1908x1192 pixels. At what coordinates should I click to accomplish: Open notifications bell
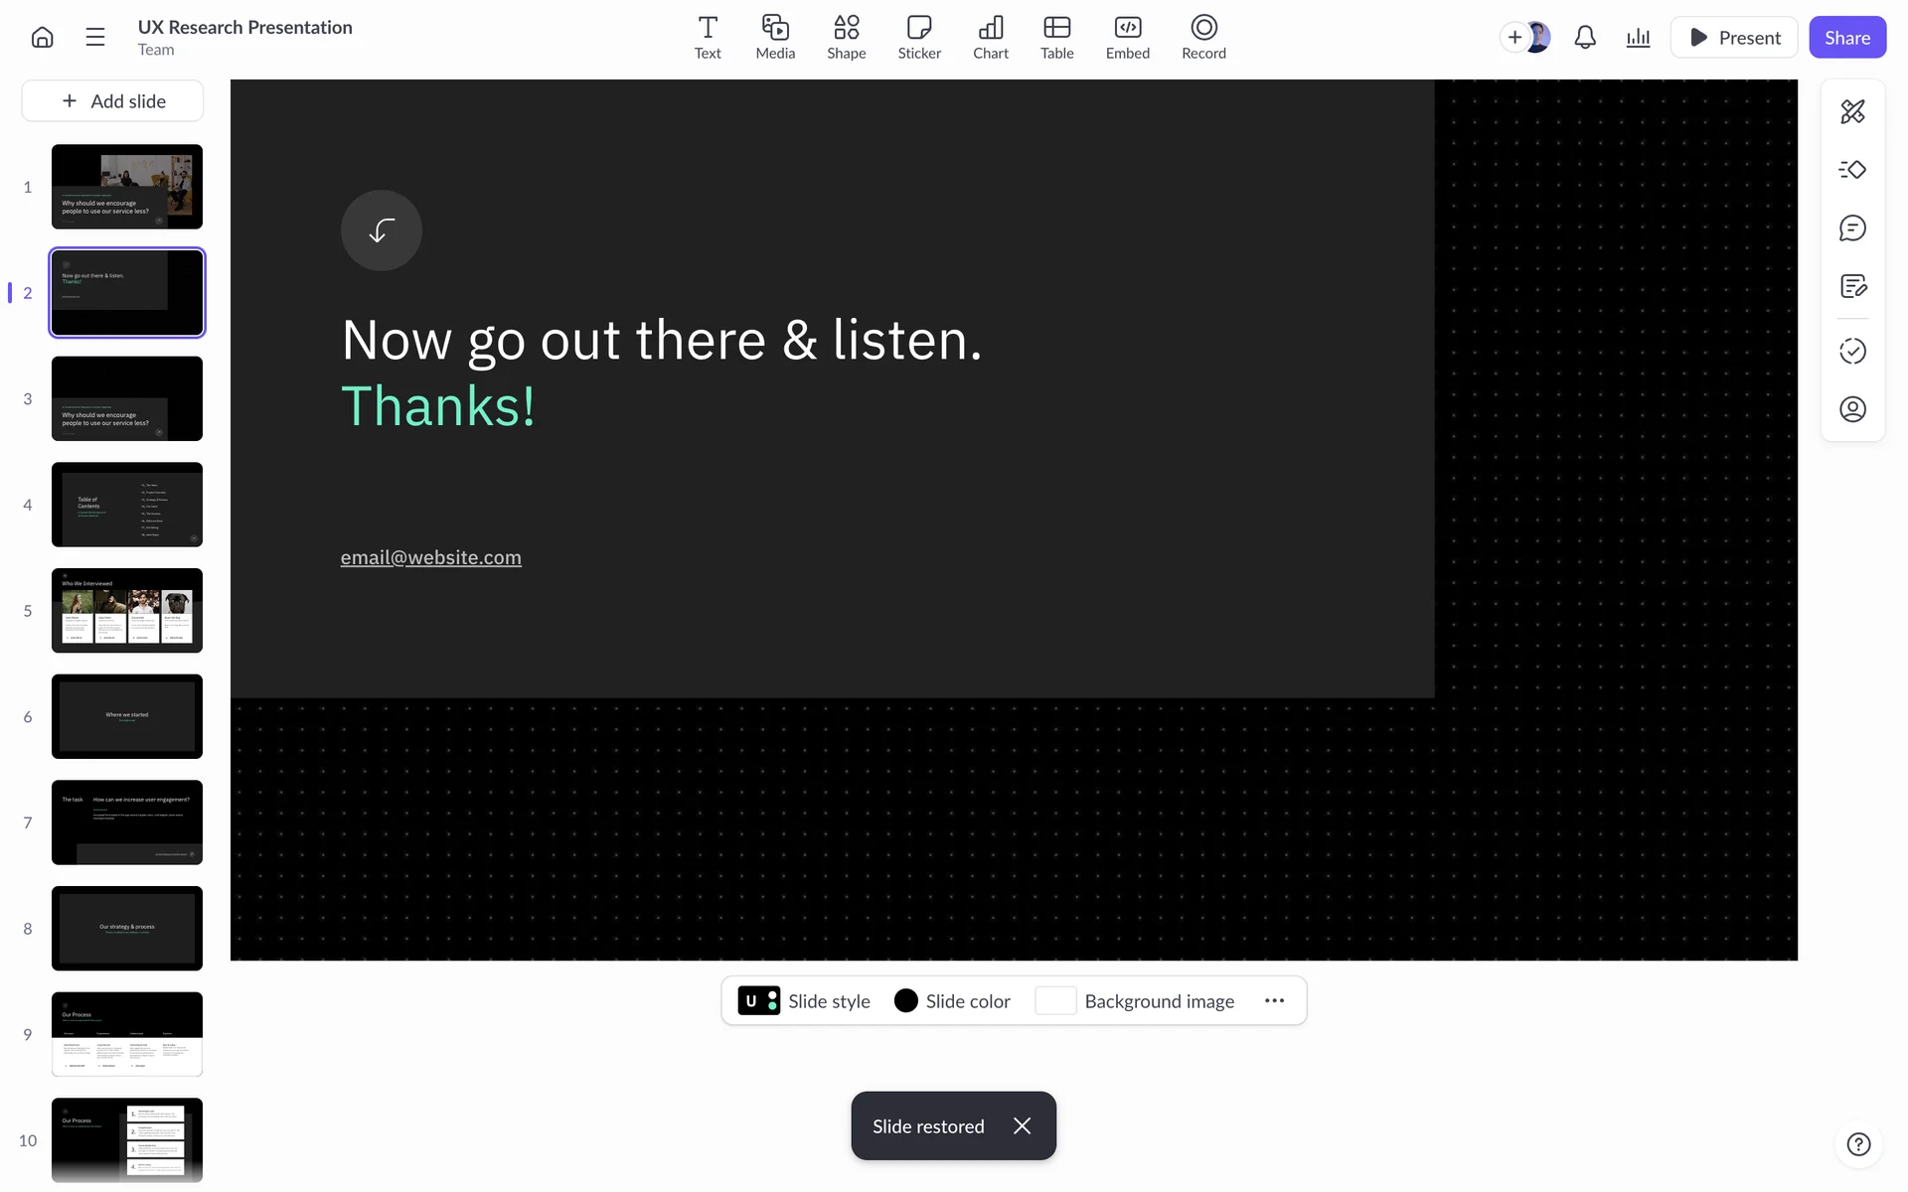coord(1585,38)
